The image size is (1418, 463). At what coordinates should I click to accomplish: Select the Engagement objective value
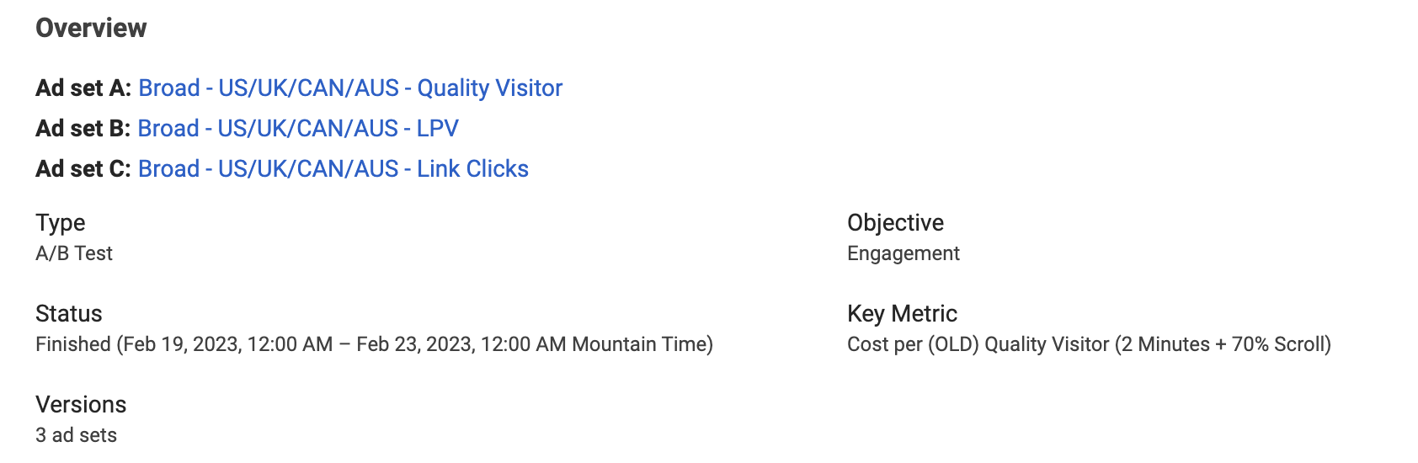904,253
